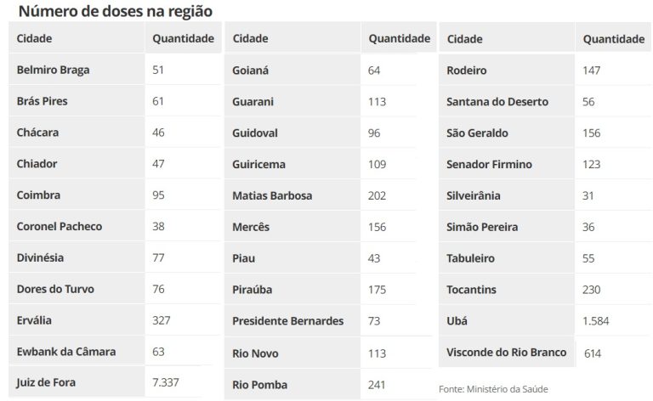Select the Senador Firmino value 123

592,164
